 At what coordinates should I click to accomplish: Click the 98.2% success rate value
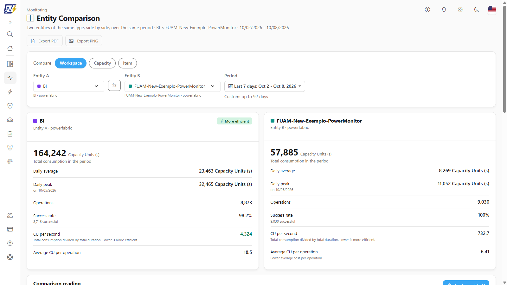(x=246, y=216)
